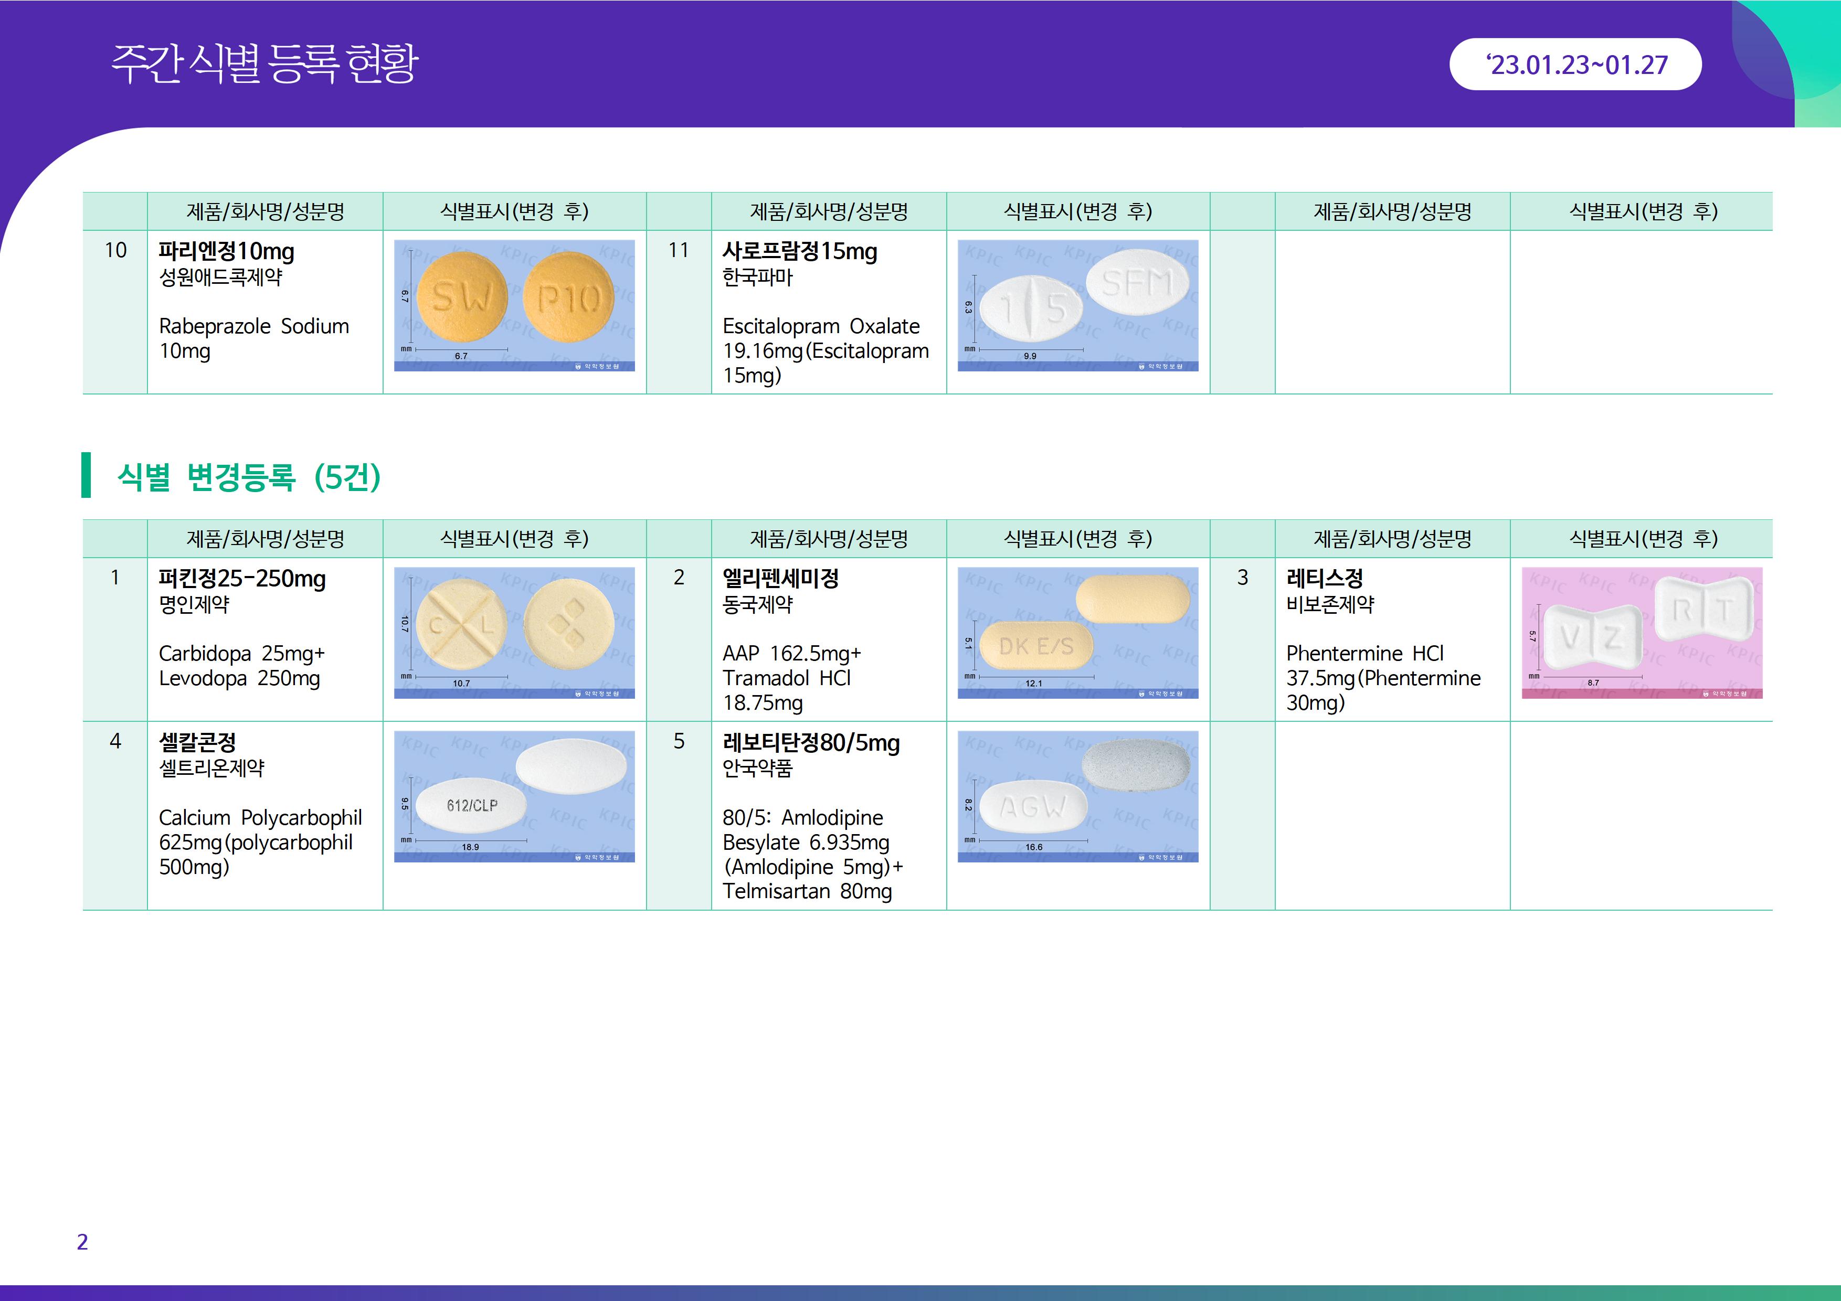Image resolution: width=1841 pixels, height=1301 pixels.
Task: Click product name 사로프람정15mg
Action: point(799,252)
